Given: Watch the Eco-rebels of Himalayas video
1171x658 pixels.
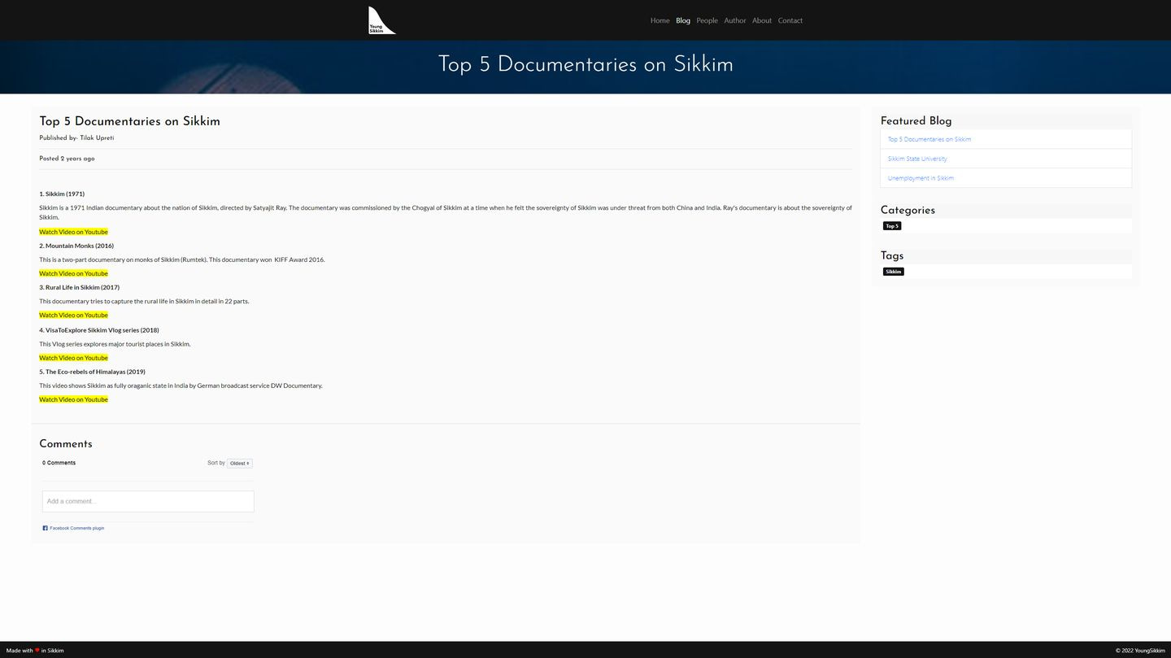Looking at the screenshot, I should (73, 399).
